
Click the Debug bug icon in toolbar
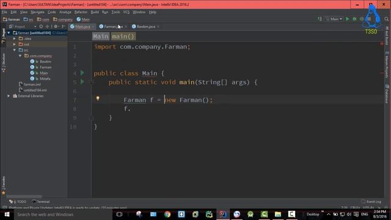(354, 19)
